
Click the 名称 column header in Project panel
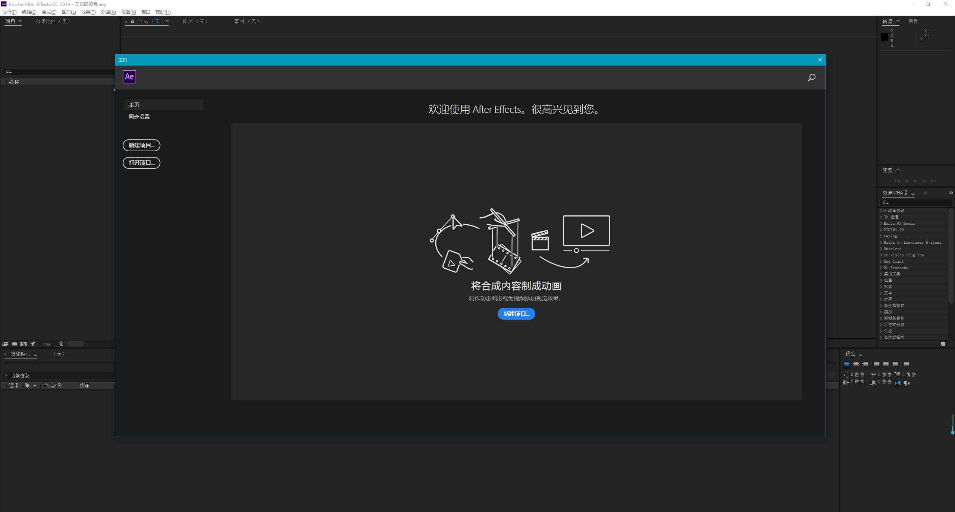pyautogui.click(x=14, y=82)
